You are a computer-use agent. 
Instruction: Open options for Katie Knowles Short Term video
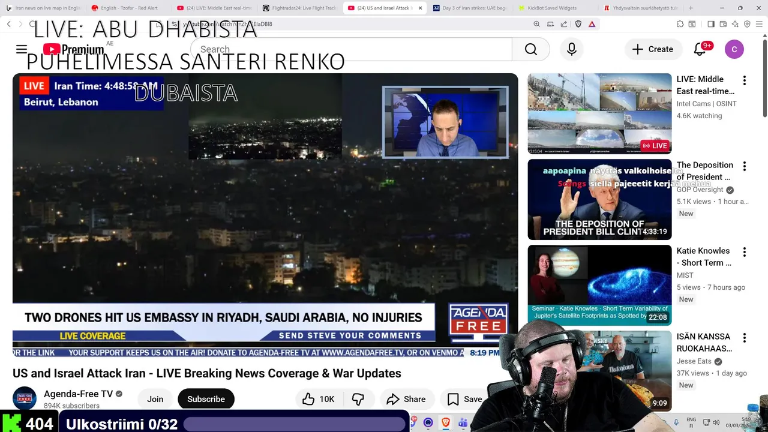[745, 252]
